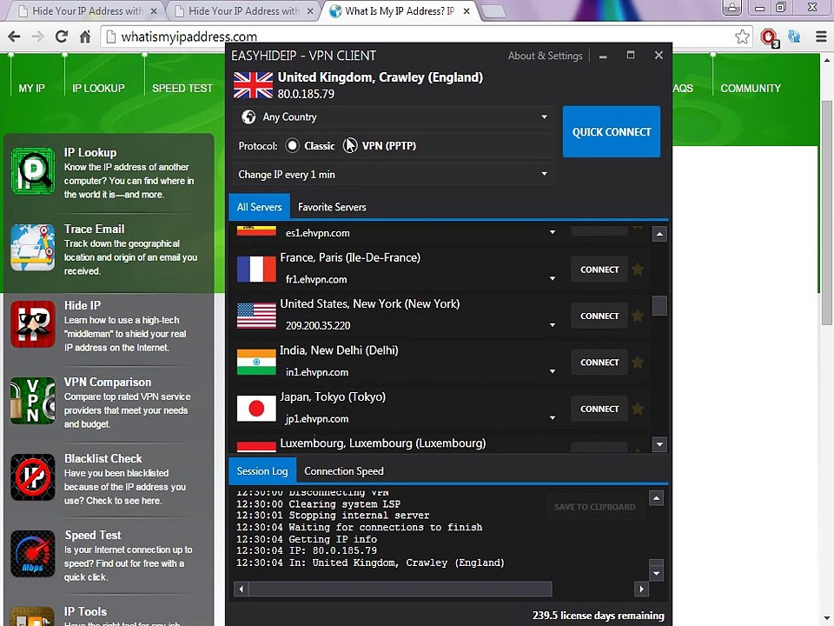This screenshot has height=626, width=834.
Task: Click the IP Lookup magnifier icon
Action: [33, 171]
